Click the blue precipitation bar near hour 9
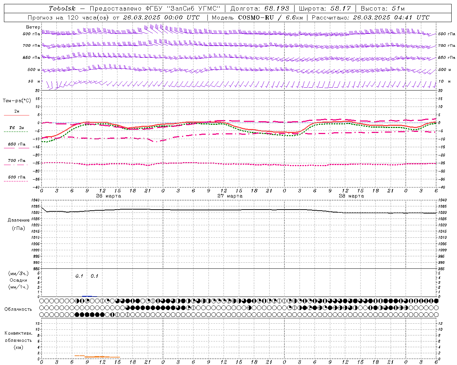The width and height of the screenshot is (457, 365). [87, 296]
